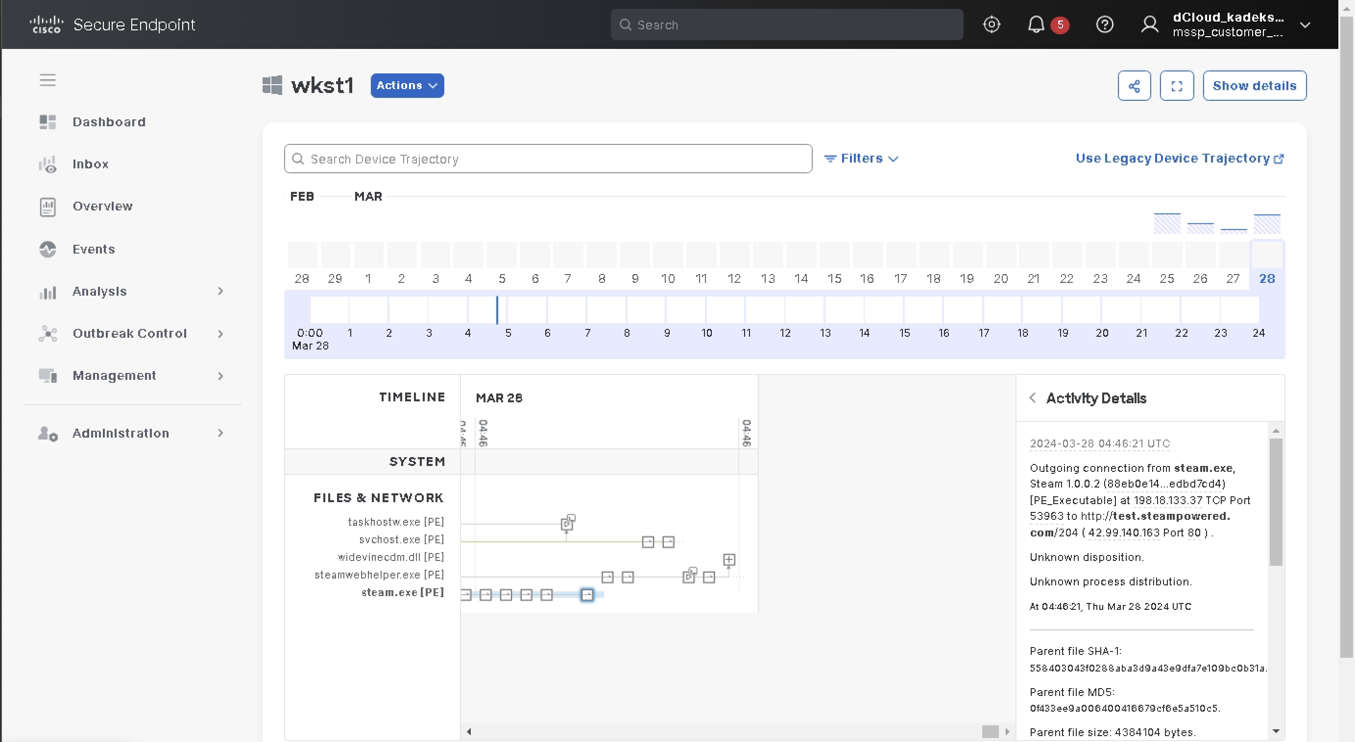Click the back chevron in Activity Details
Viewport: 1355px width, 742px height.
point(1033,398)
